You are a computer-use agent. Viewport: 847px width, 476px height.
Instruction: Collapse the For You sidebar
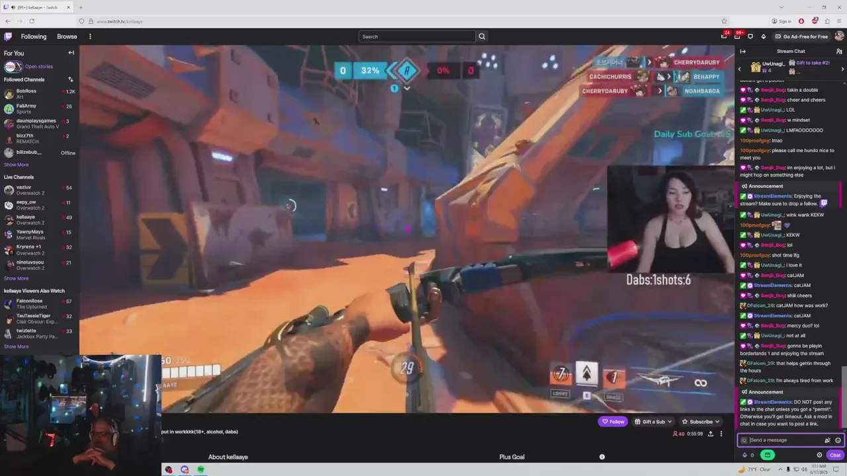tap(71, 53)
